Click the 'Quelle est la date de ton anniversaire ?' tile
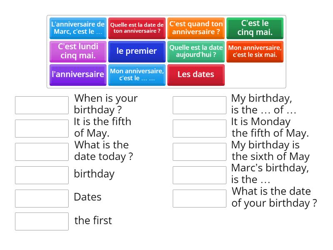The width and height of the screenshot is (333, 250). (137, 28)
